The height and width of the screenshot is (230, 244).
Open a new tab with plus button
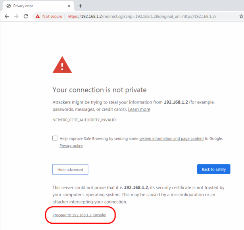click(x=80, y=6)
